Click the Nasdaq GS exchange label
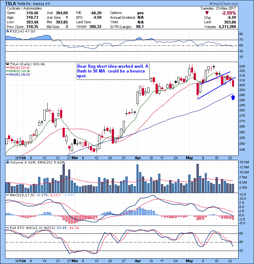The width and height of the screenshot is (254, 264). [x=41, y=4]
